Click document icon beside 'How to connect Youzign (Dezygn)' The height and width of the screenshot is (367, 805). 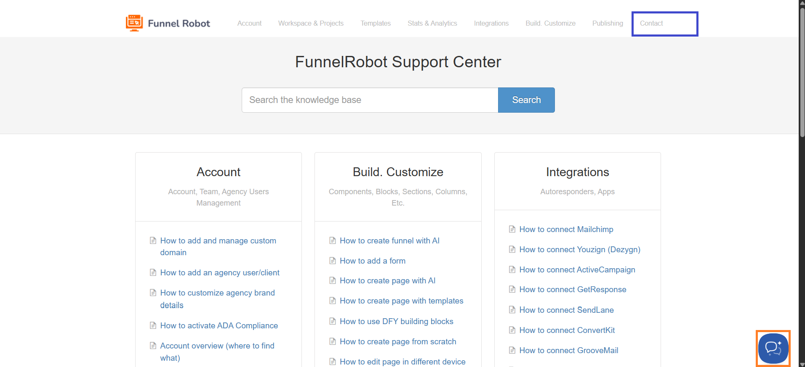[512, 249]
